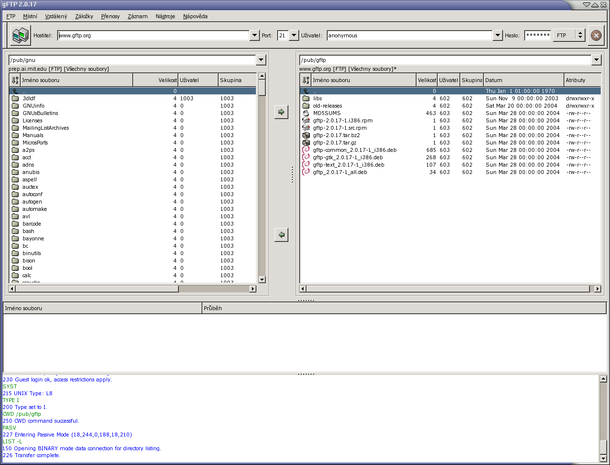Click gftp-2.0.17.tar.bz2 archive icon
Viewport: 610px width, 465px height.
(x=306, y=135)
